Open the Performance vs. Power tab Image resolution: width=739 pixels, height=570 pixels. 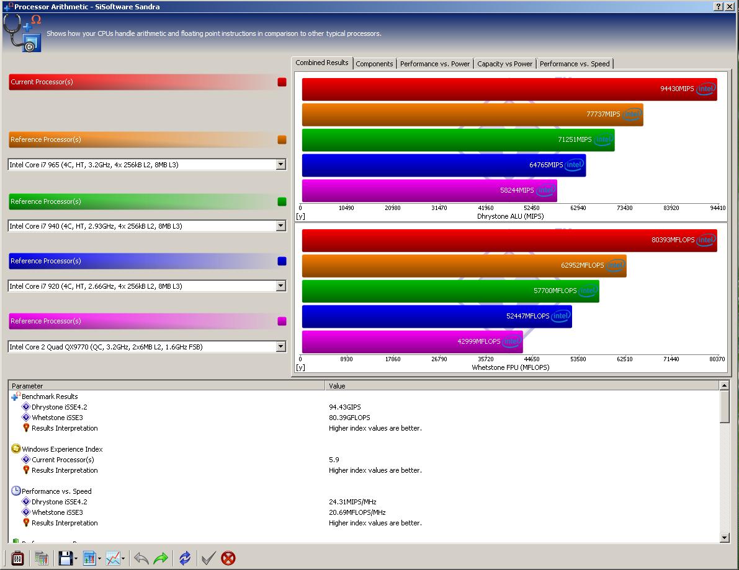point(434,64)
